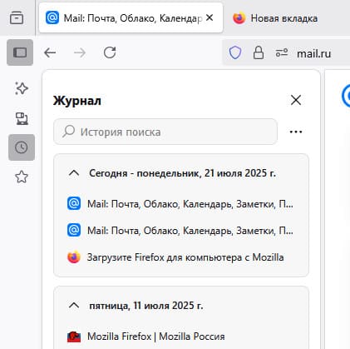
Task: Click the favicon beside Mozilla Россия entry
Action: pos(74,337)
